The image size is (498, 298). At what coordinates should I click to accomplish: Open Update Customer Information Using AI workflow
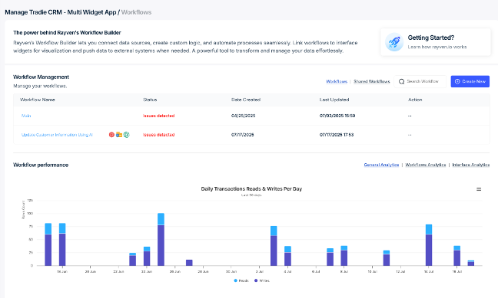click(57, 135)
